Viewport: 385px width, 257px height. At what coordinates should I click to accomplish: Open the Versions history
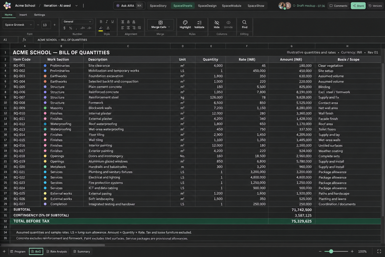375,6
